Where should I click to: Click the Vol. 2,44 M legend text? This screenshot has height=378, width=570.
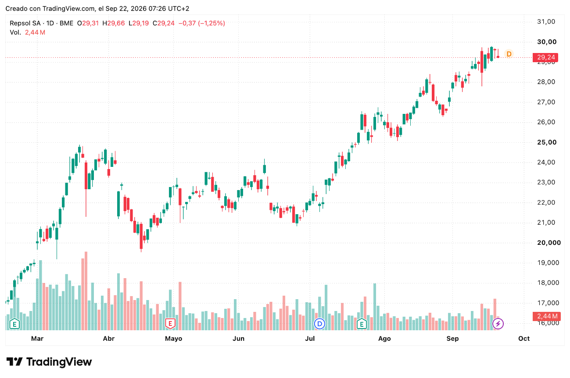click(28, 32)
